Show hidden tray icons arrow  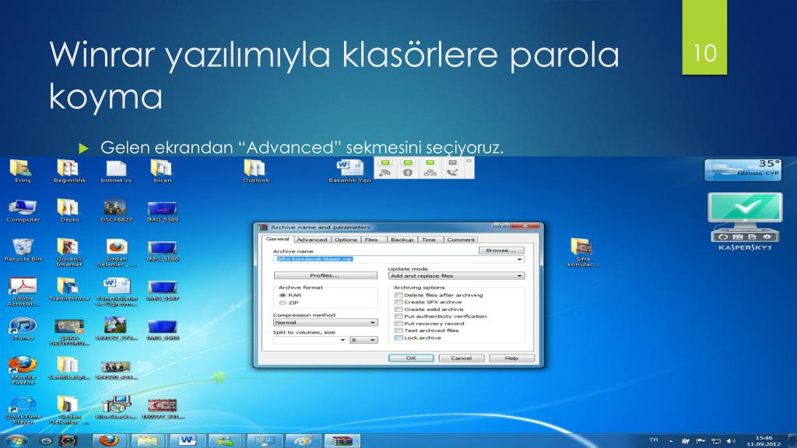pos(670,440)
